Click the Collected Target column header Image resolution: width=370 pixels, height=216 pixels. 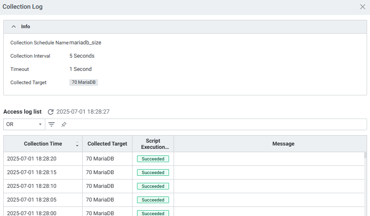[107, 144]
